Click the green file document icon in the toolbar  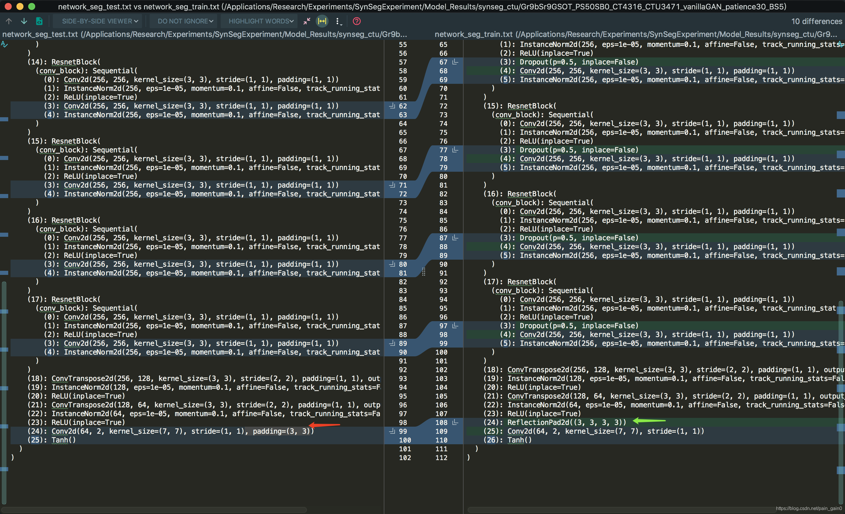click(x=39, y=21)
